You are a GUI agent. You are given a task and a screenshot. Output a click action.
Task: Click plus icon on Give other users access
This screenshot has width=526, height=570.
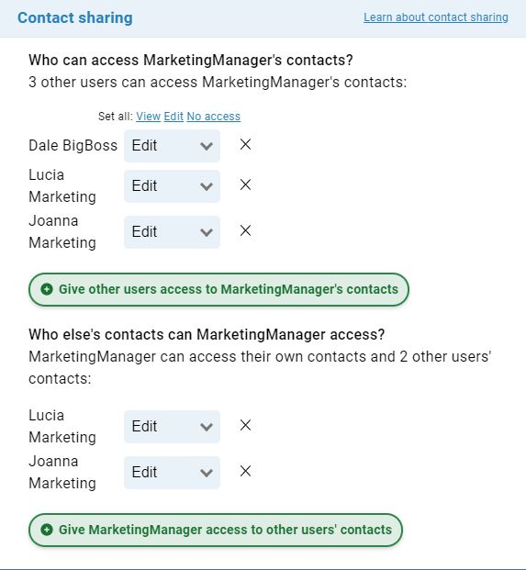47,289
